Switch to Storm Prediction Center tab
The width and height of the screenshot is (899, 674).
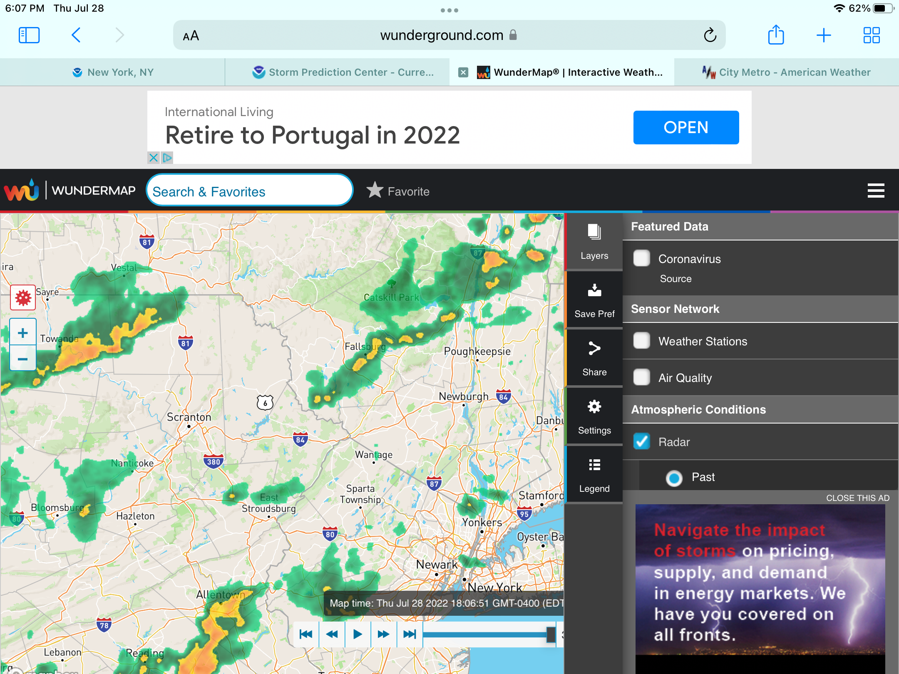click(x=337, y=72)
